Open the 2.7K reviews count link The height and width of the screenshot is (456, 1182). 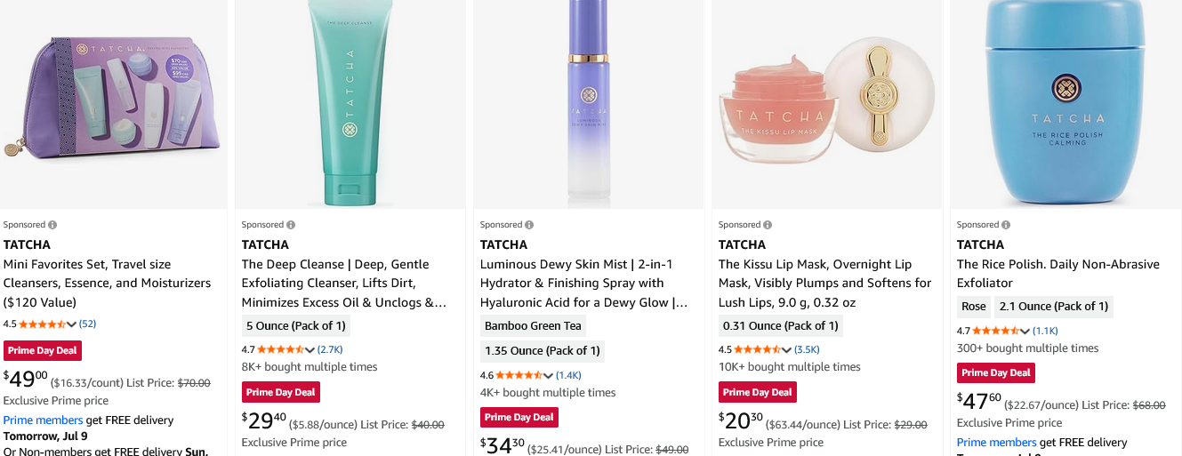point(330,349)
